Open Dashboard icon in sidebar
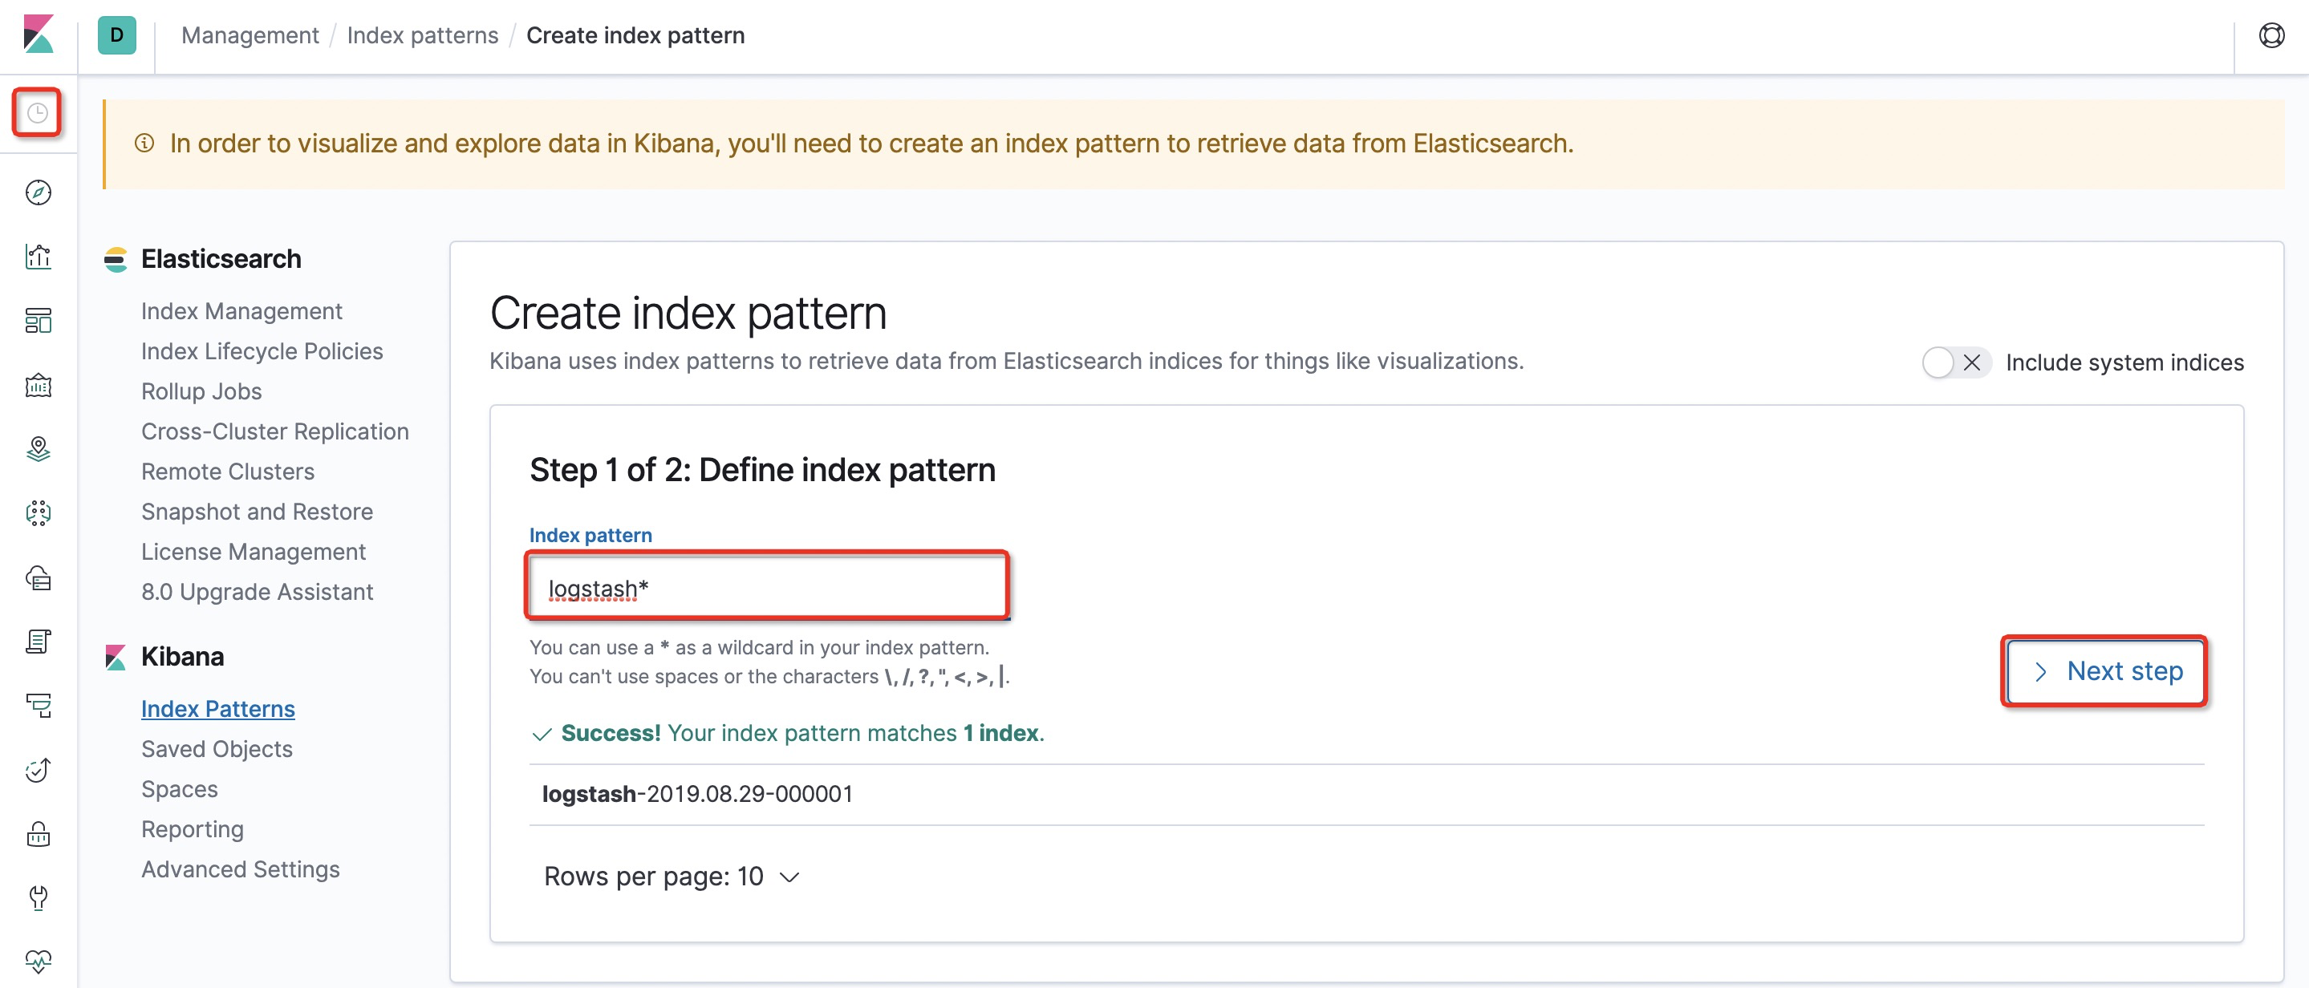This screenshot has width=2309, height=988. click(38, 321)
